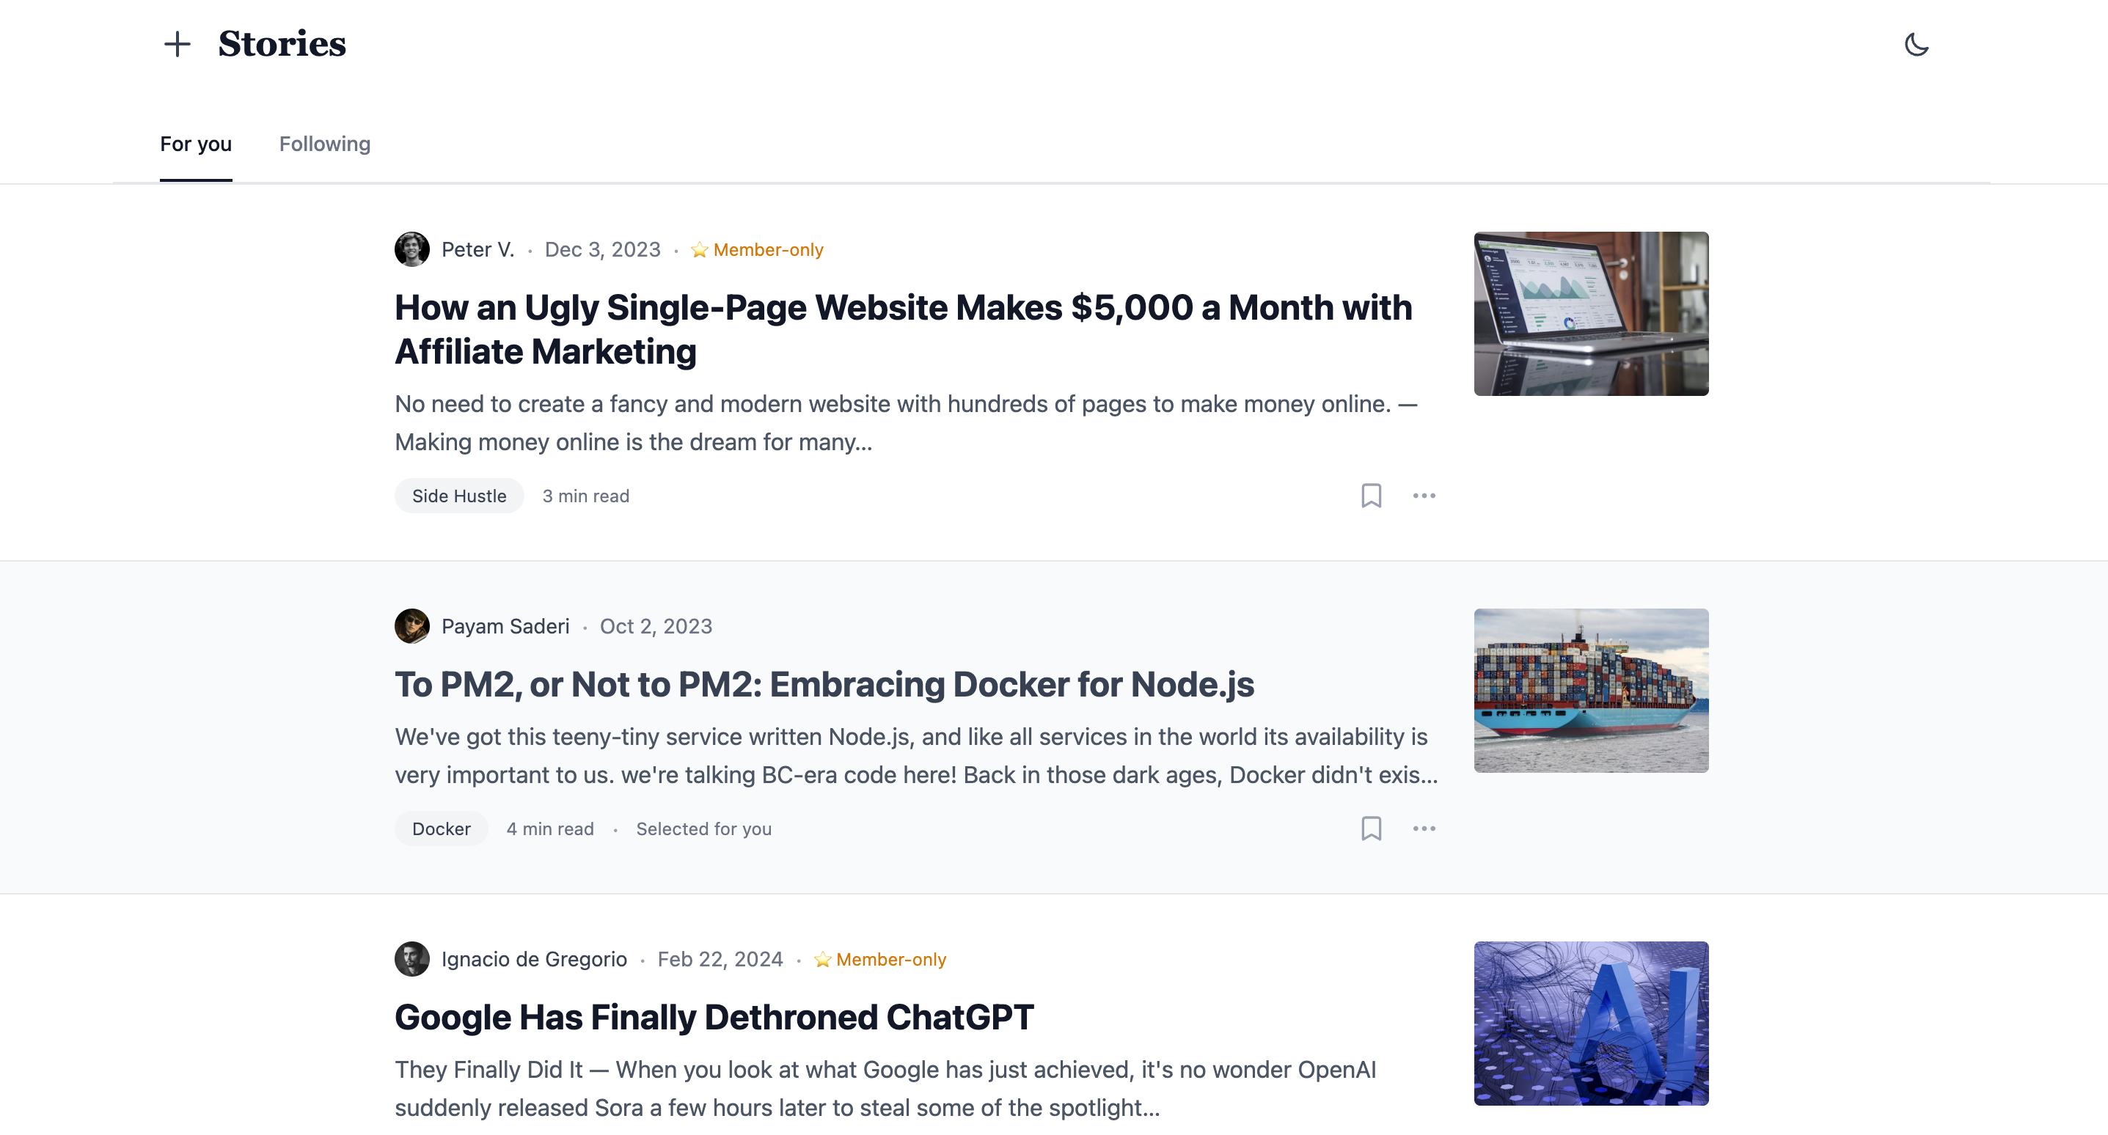Open the Side Hustle topic tag
Image resolution: width=2108 pixels, height=1135 pixels.
click(x=459, y=496)
